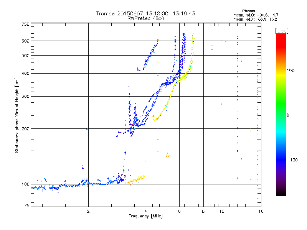Click the colorbar tick label '-100'
Image resolution: width=307 pixels, height=230 pixels.
coord(292,160)
